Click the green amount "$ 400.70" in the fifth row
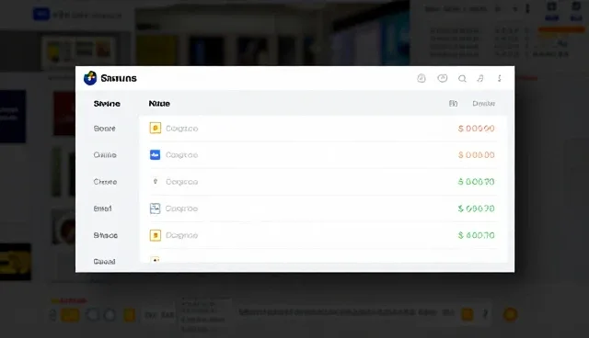Screen dimensions: 589x338 pyautogui.click(x=477, y=235)
